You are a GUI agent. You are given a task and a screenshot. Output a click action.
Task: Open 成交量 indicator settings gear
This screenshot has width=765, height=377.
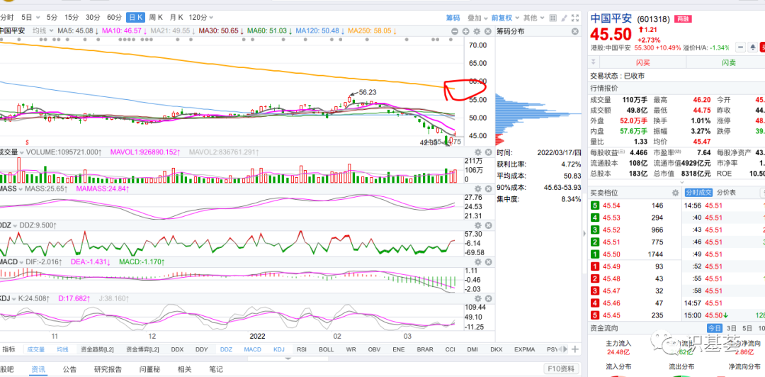(x=478, y=152)
